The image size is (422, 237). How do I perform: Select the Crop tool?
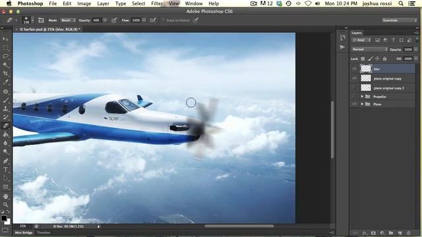[x=5, y=73]
